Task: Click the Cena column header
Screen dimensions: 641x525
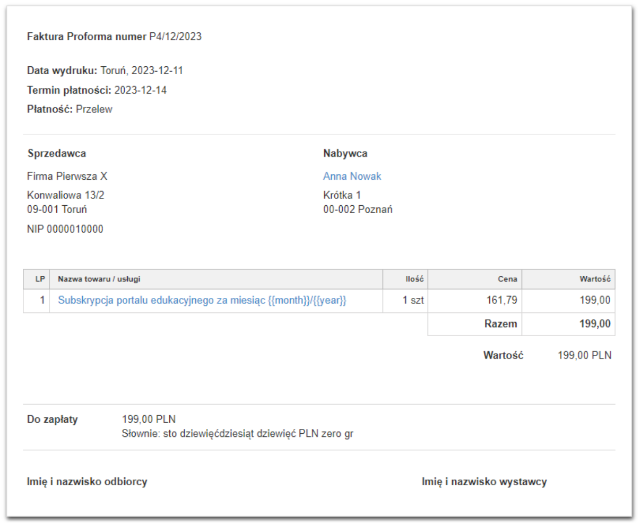Action: tap(507, 279)
